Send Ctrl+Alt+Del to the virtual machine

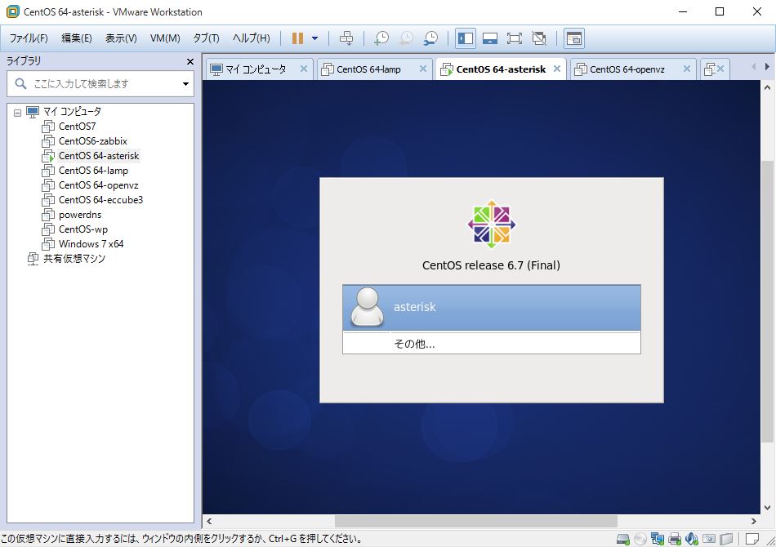tap(346, 38)
